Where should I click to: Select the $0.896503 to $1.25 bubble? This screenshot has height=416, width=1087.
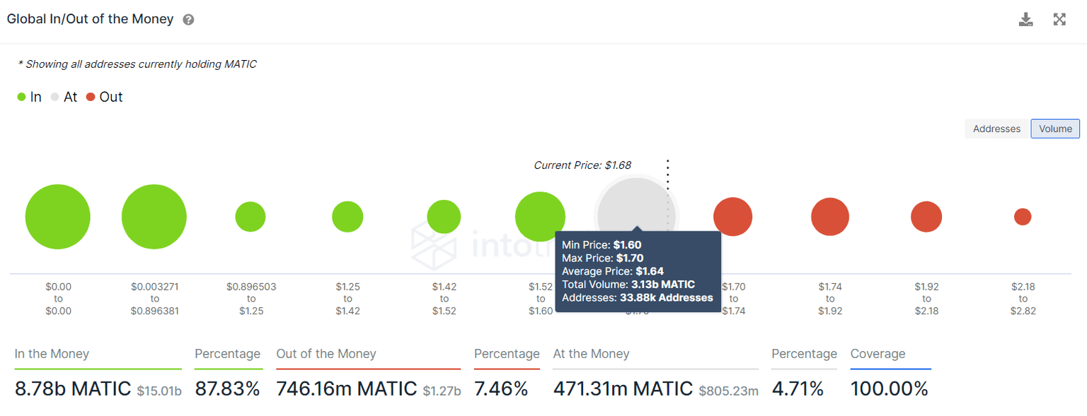coord(251,217)
